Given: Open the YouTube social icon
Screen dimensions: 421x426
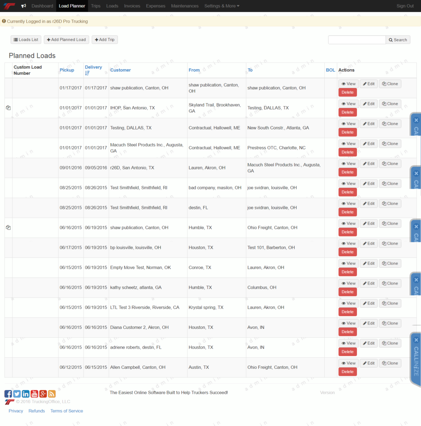Looking at the screenshot, I should [35, 394].
